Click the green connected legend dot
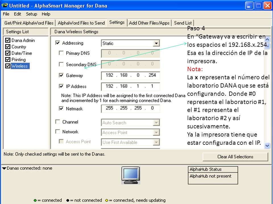 coord(35,200)
